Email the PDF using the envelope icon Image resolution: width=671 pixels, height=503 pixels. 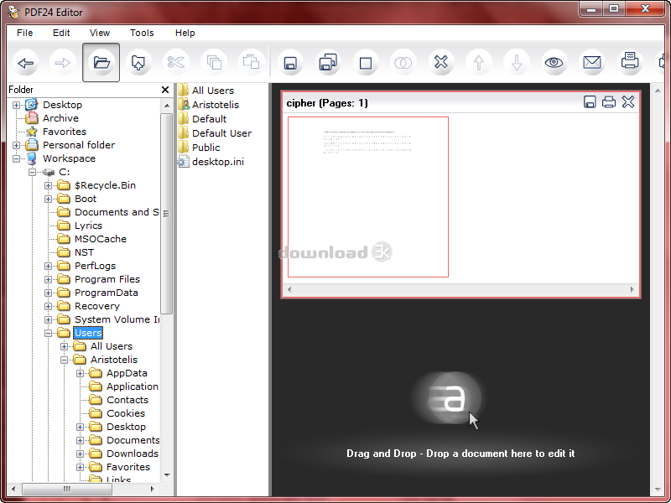click(592, 62)
